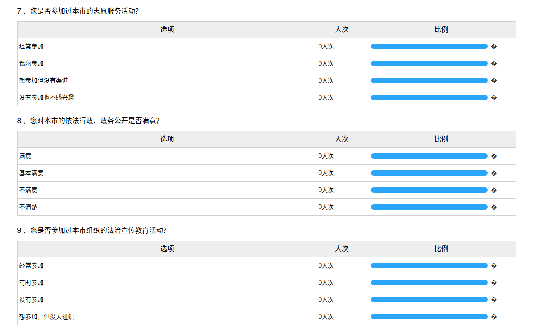Select the 基本满意 option text

coord(31,173)
